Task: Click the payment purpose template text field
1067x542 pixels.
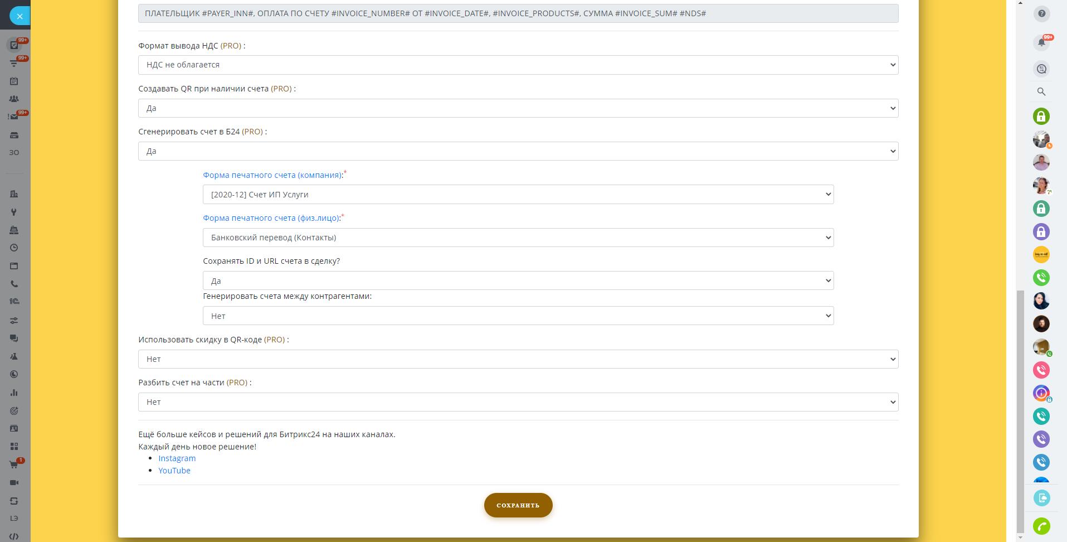Action: (x=518, y=13)
